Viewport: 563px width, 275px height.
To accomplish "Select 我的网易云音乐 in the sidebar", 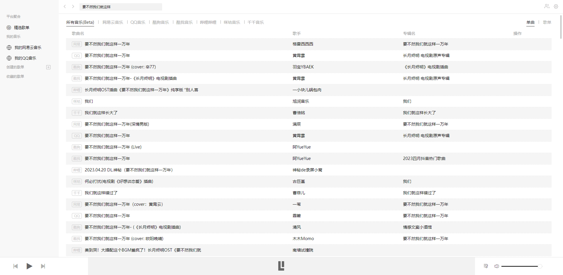I will [28, 47].
